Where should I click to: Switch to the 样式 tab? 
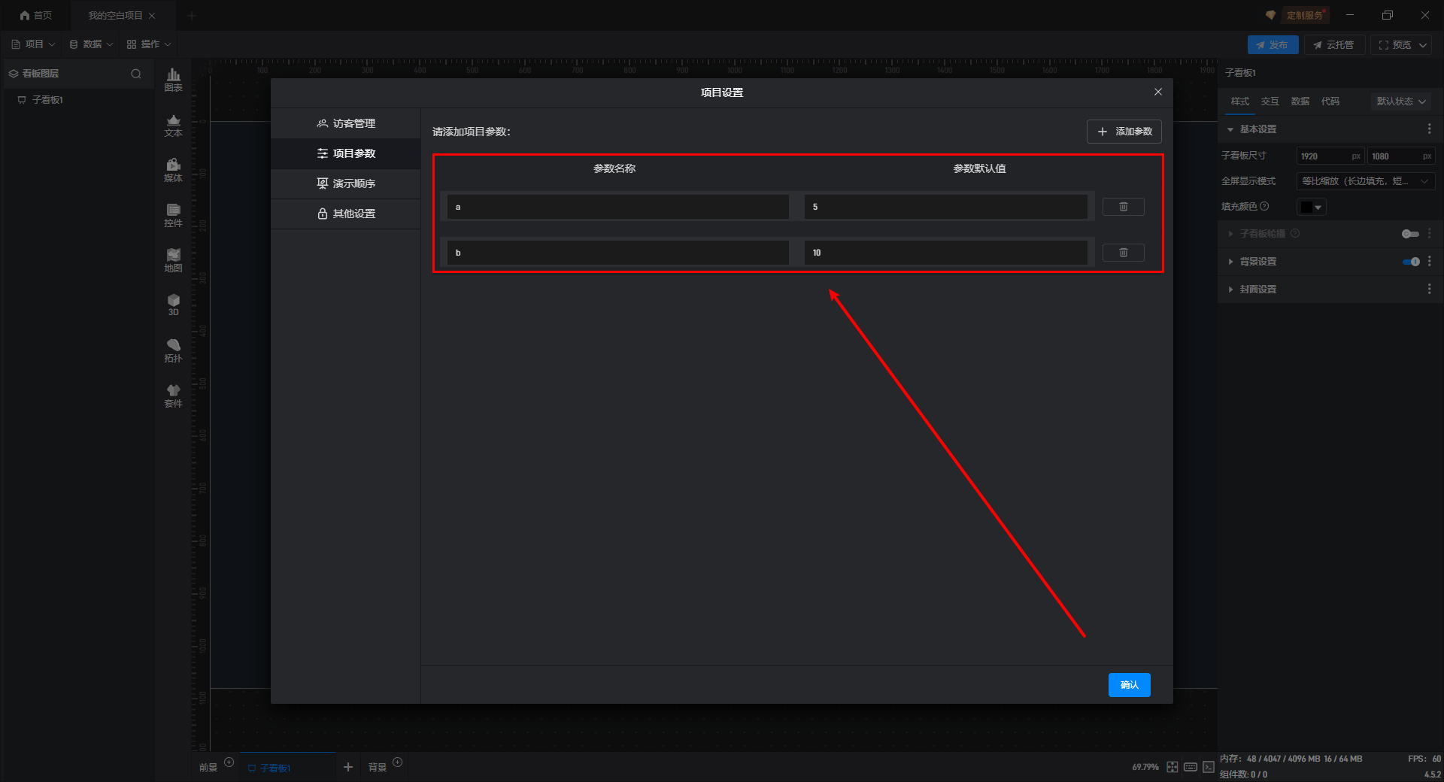[x=1239, y=102]
